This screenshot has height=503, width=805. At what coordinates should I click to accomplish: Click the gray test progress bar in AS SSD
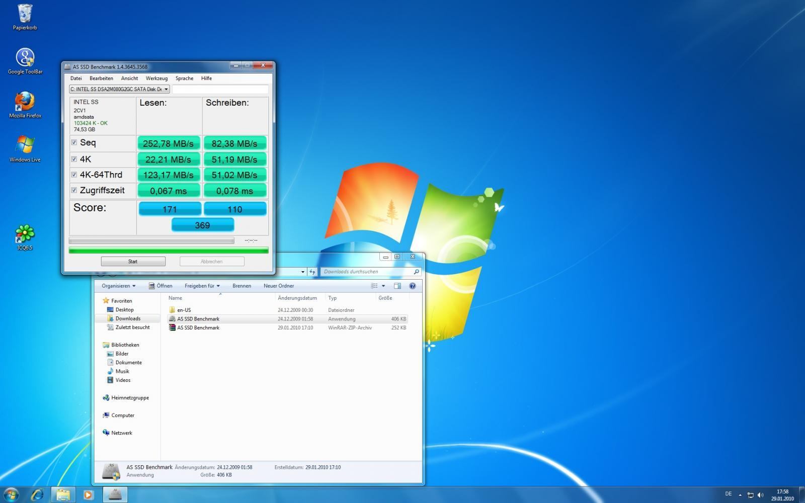pos(151,240)
